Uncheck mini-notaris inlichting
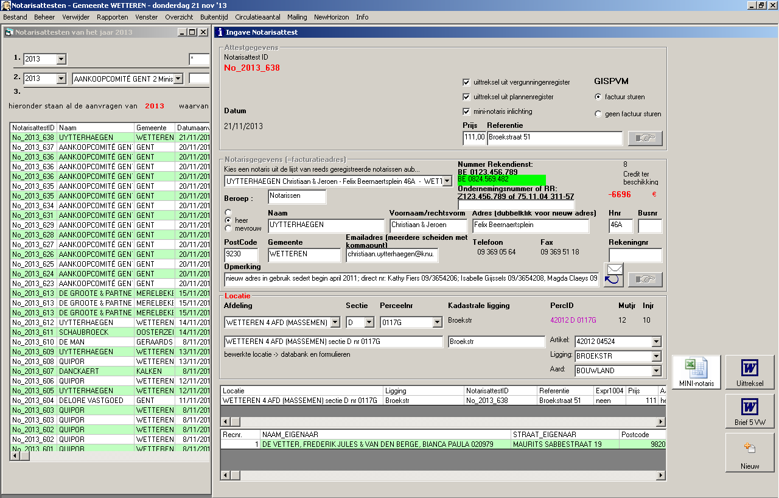This screenshot has height=498, width=779. [x=466, y=111]
